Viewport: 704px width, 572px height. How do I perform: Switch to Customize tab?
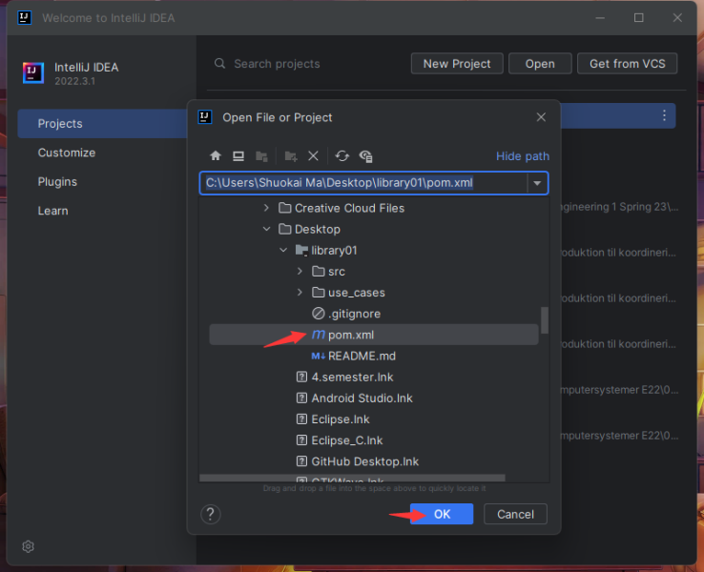pyautogui.click(x=67, y=153)
